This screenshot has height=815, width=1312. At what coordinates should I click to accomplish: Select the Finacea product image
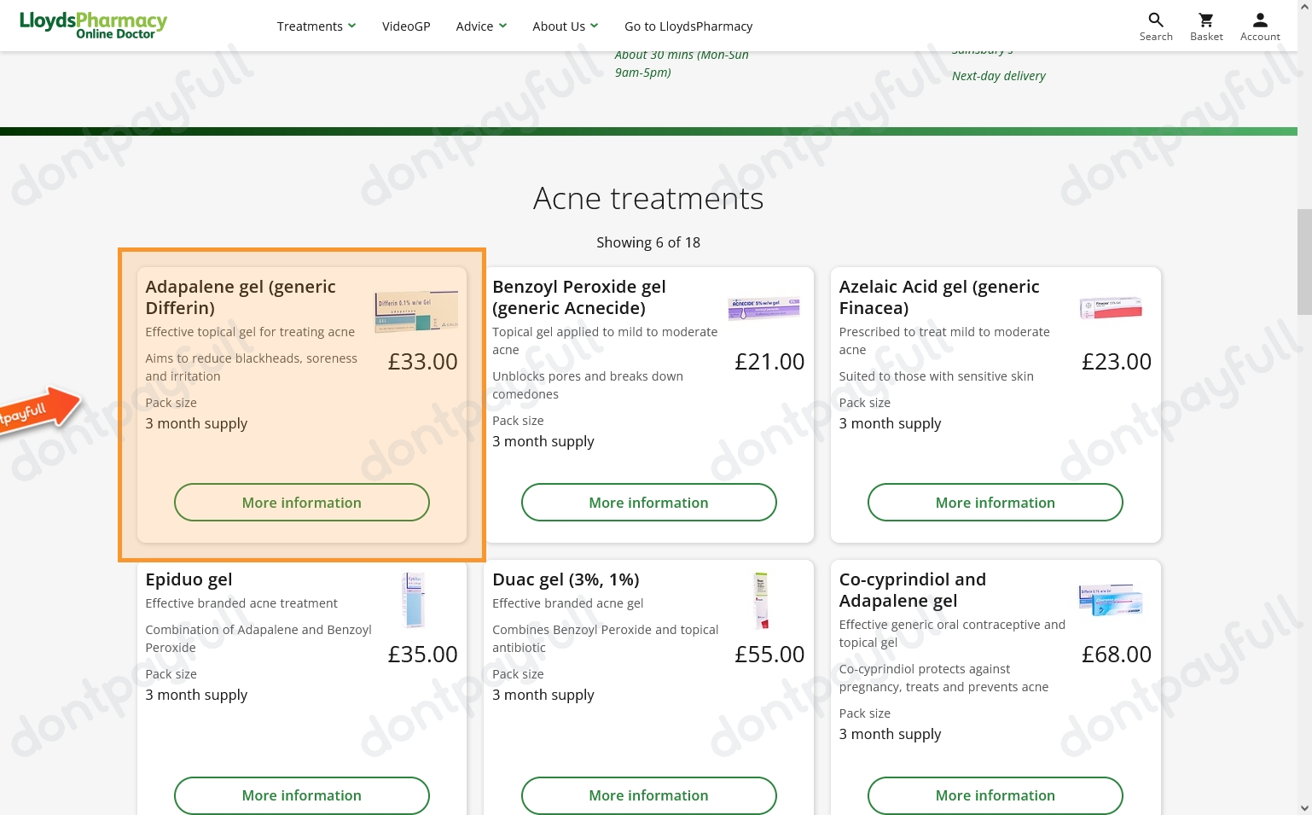pyautogui.click(x=1111, y=308)
